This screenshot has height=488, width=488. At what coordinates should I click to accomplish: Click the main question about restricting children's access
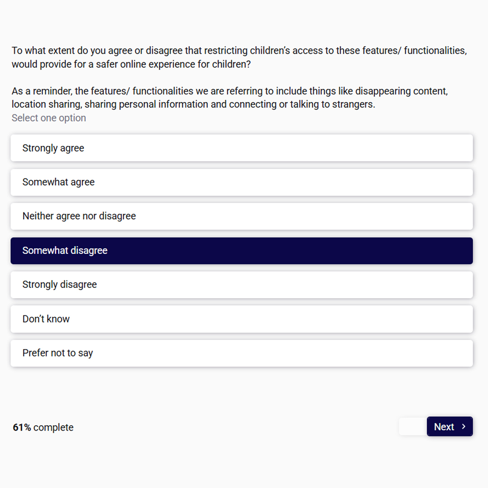[x=239, y=57]
